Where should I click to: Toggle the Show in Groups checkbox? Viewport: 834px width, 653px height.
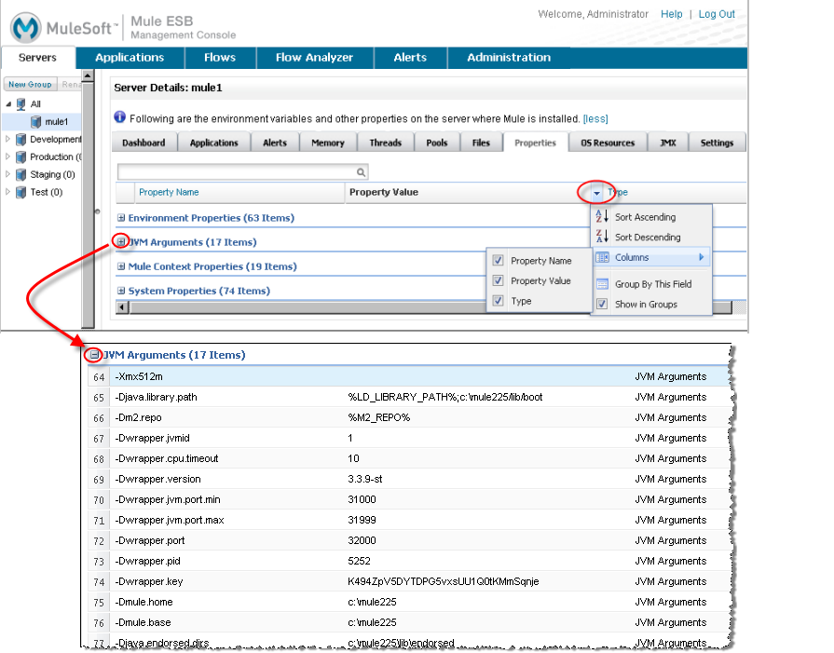coord(602,305)
